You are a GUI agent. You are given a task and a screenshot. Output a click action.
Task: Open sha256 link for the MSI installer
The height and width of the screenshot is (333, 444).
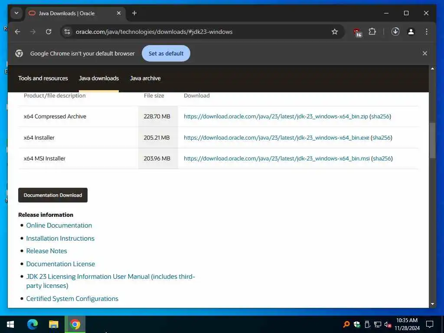click(382, 159)
